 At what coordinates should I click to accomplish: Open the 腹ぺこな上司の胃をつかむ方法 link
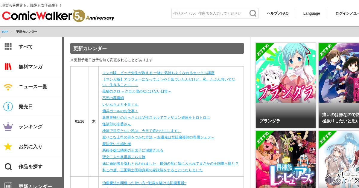158,137
